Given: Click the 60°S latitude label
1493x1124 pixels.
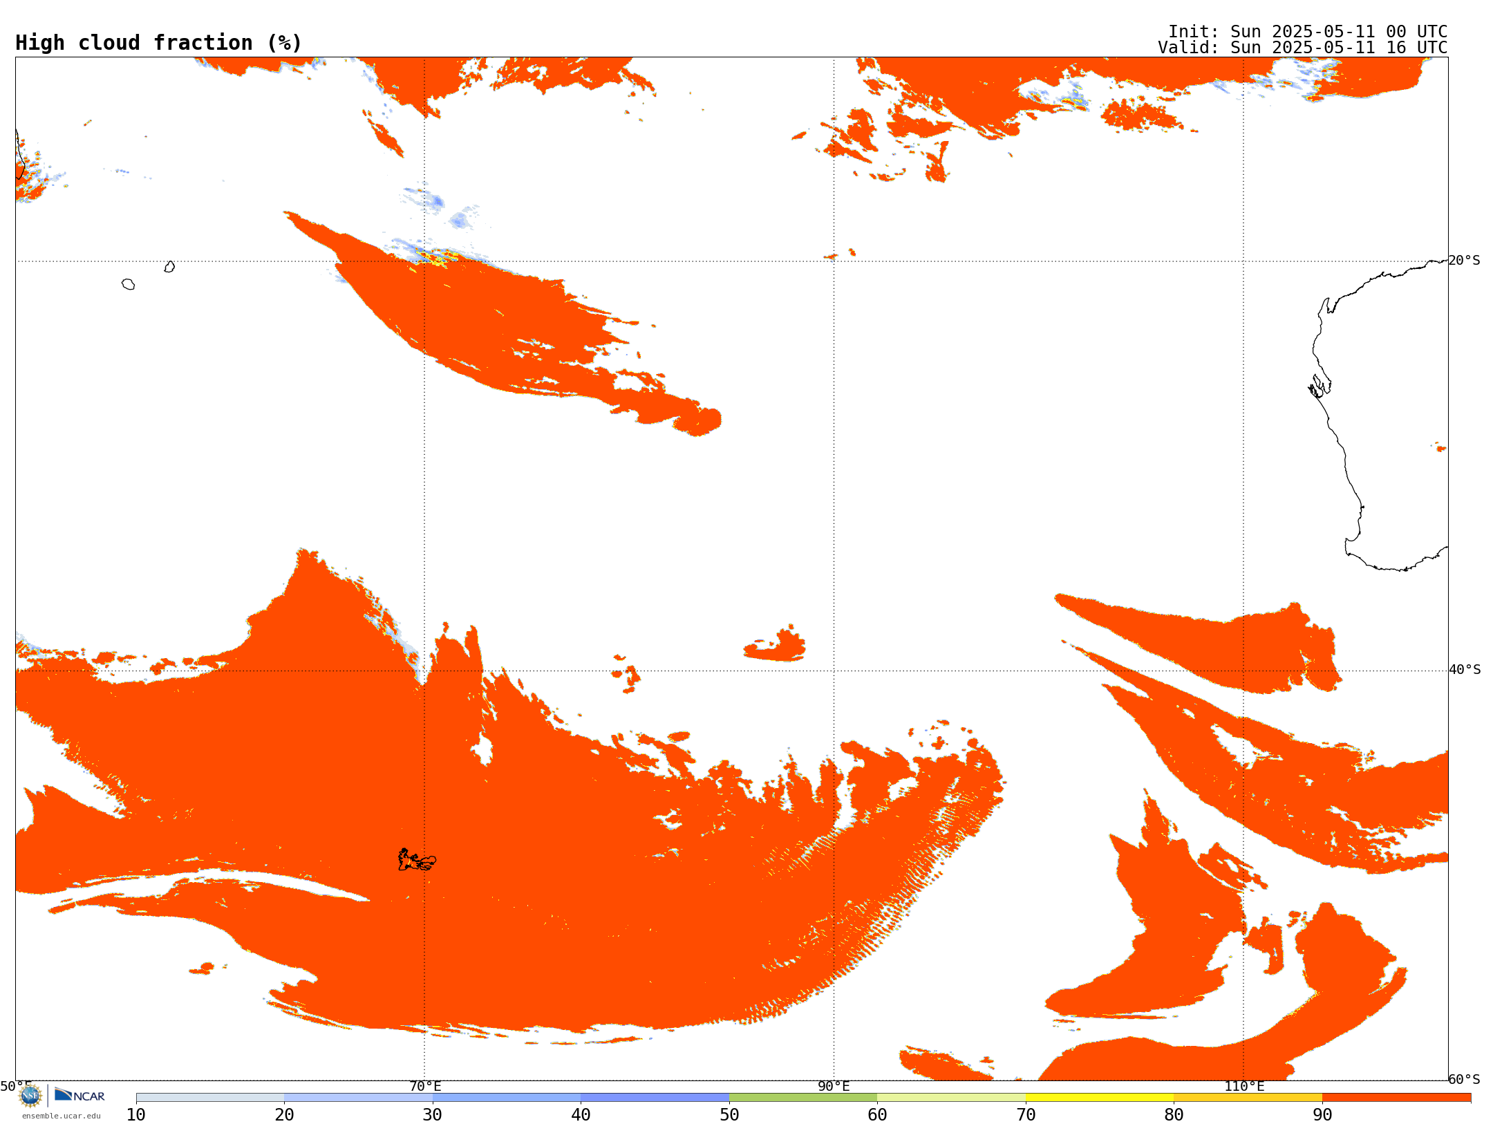Looking at the screenshot, I should 1464,1079.
